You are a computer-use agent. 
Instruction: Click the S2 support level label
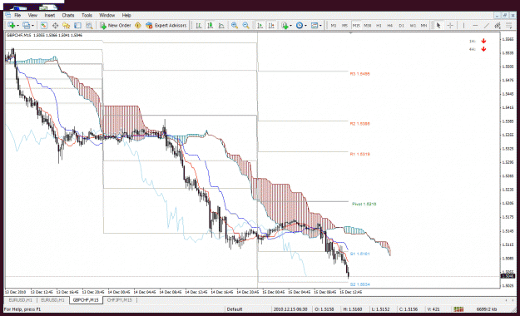tap(359, 284)
